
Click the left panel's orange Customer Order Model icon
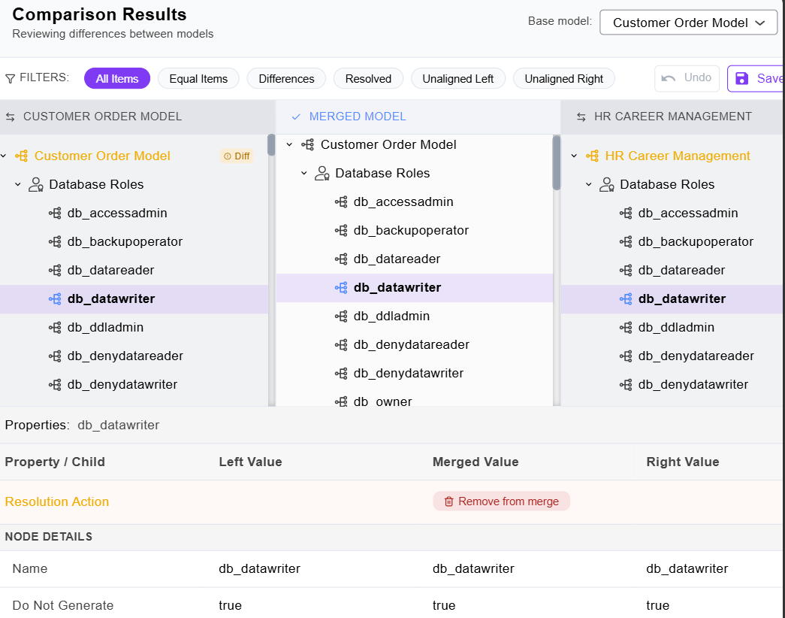[x=22, y=156]
